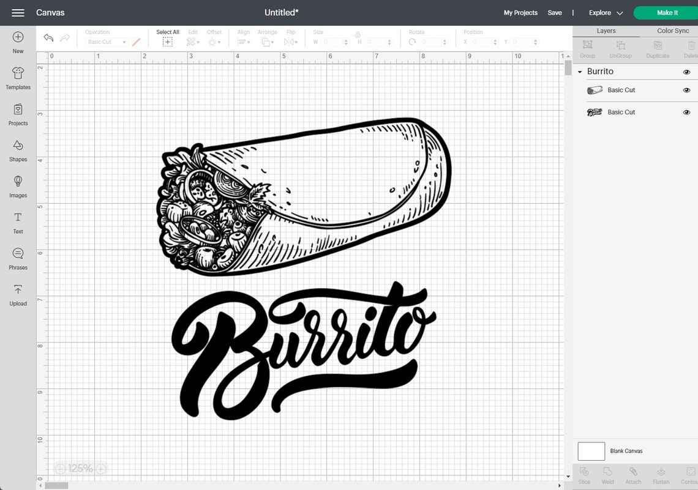Image resolution: width=698 pixels, height=490 pixels.
Task: Toggle visibility of the first Basic Cut layer
Action: click(x=686, y=90)
